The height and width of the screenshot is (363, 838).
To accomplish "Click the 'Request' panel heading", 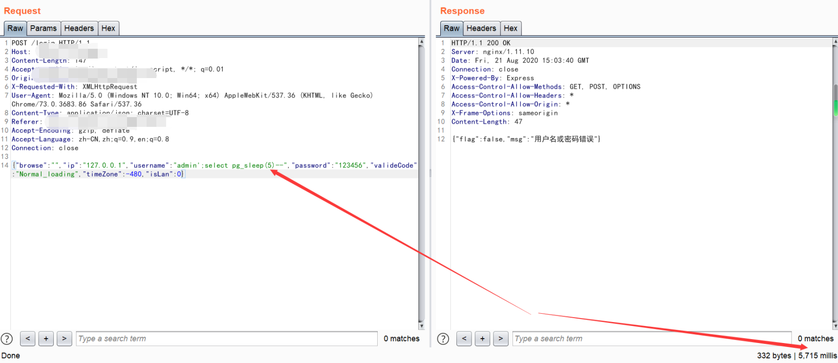I will 22,11.
